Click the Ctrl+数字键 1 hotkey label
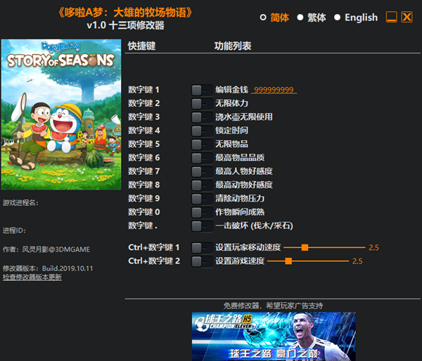Image resolution: width=422 pixels, height=361 pixels. 153,247
